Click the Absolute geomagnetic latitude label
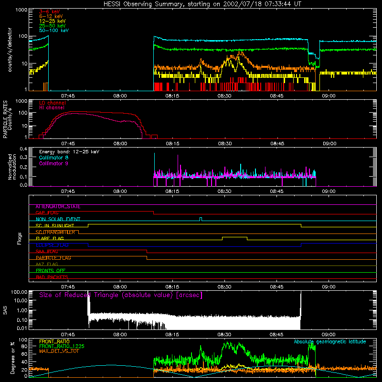This screenshot has height=382, width=382. coord(330,342)
